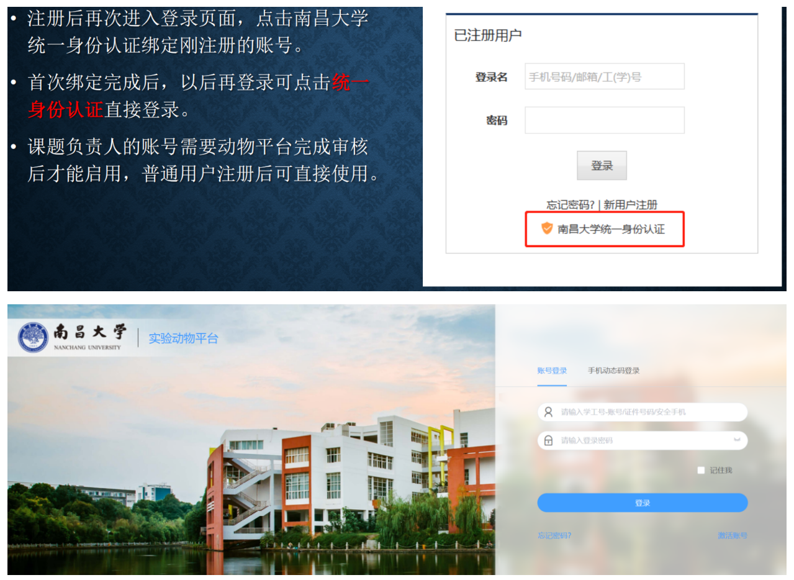The width and height of the screenshot is (794, 580).
Task: Focus the 登录名 input field
Action: [x=605, y=76]
